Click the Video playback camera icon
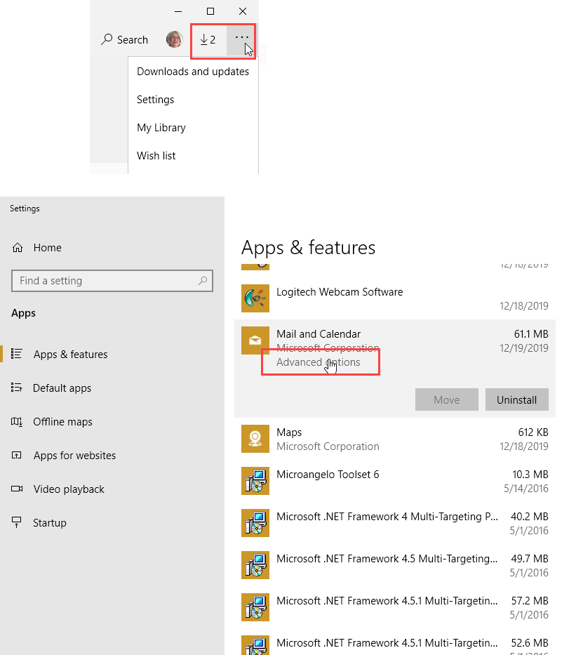The image size is (576, 655). coord(17,489)
